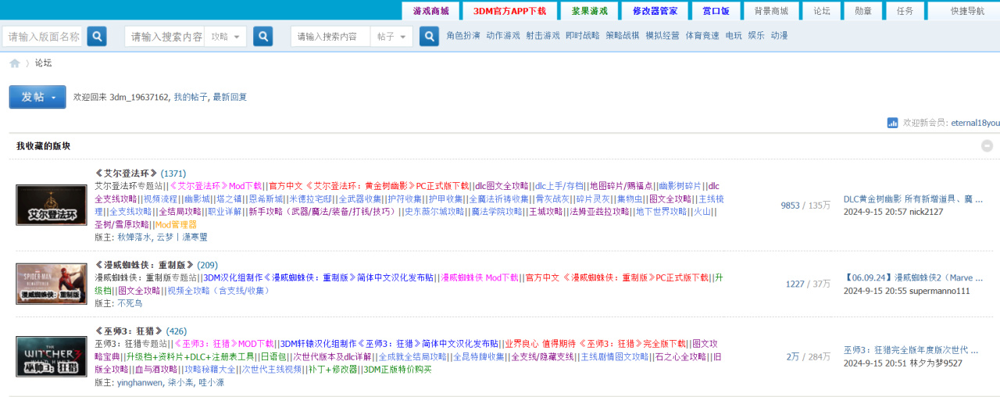Focus the search field beside 帖子
1000x397 pixels.
(x=331, y=37)
